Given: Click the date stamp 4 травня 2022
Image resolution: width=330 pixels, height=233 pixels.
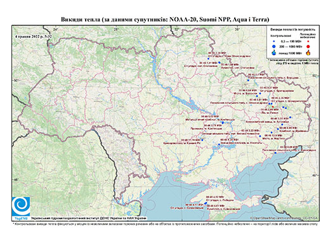Looking at the screenshot, I should coord(34,36).
